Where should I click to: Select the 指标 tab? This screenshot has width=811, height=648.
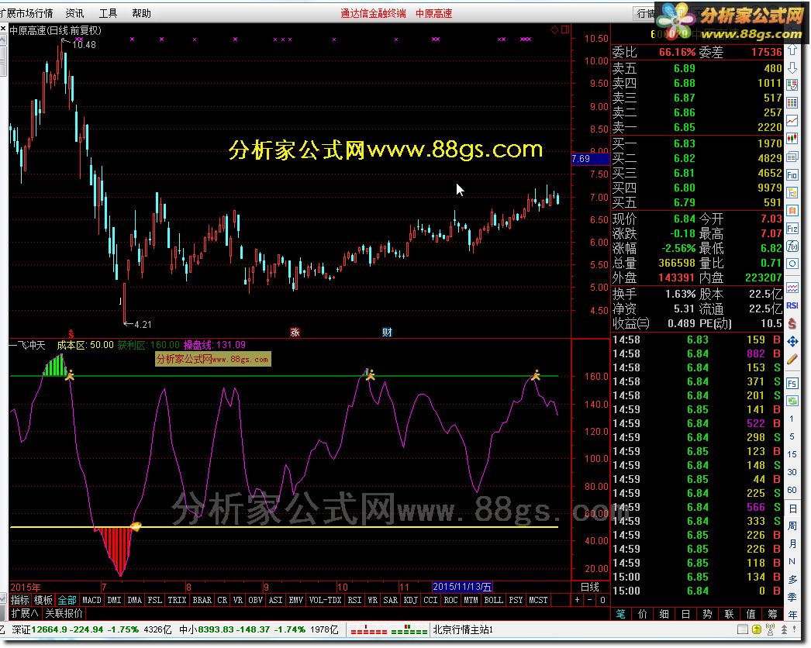coord(19,601)
